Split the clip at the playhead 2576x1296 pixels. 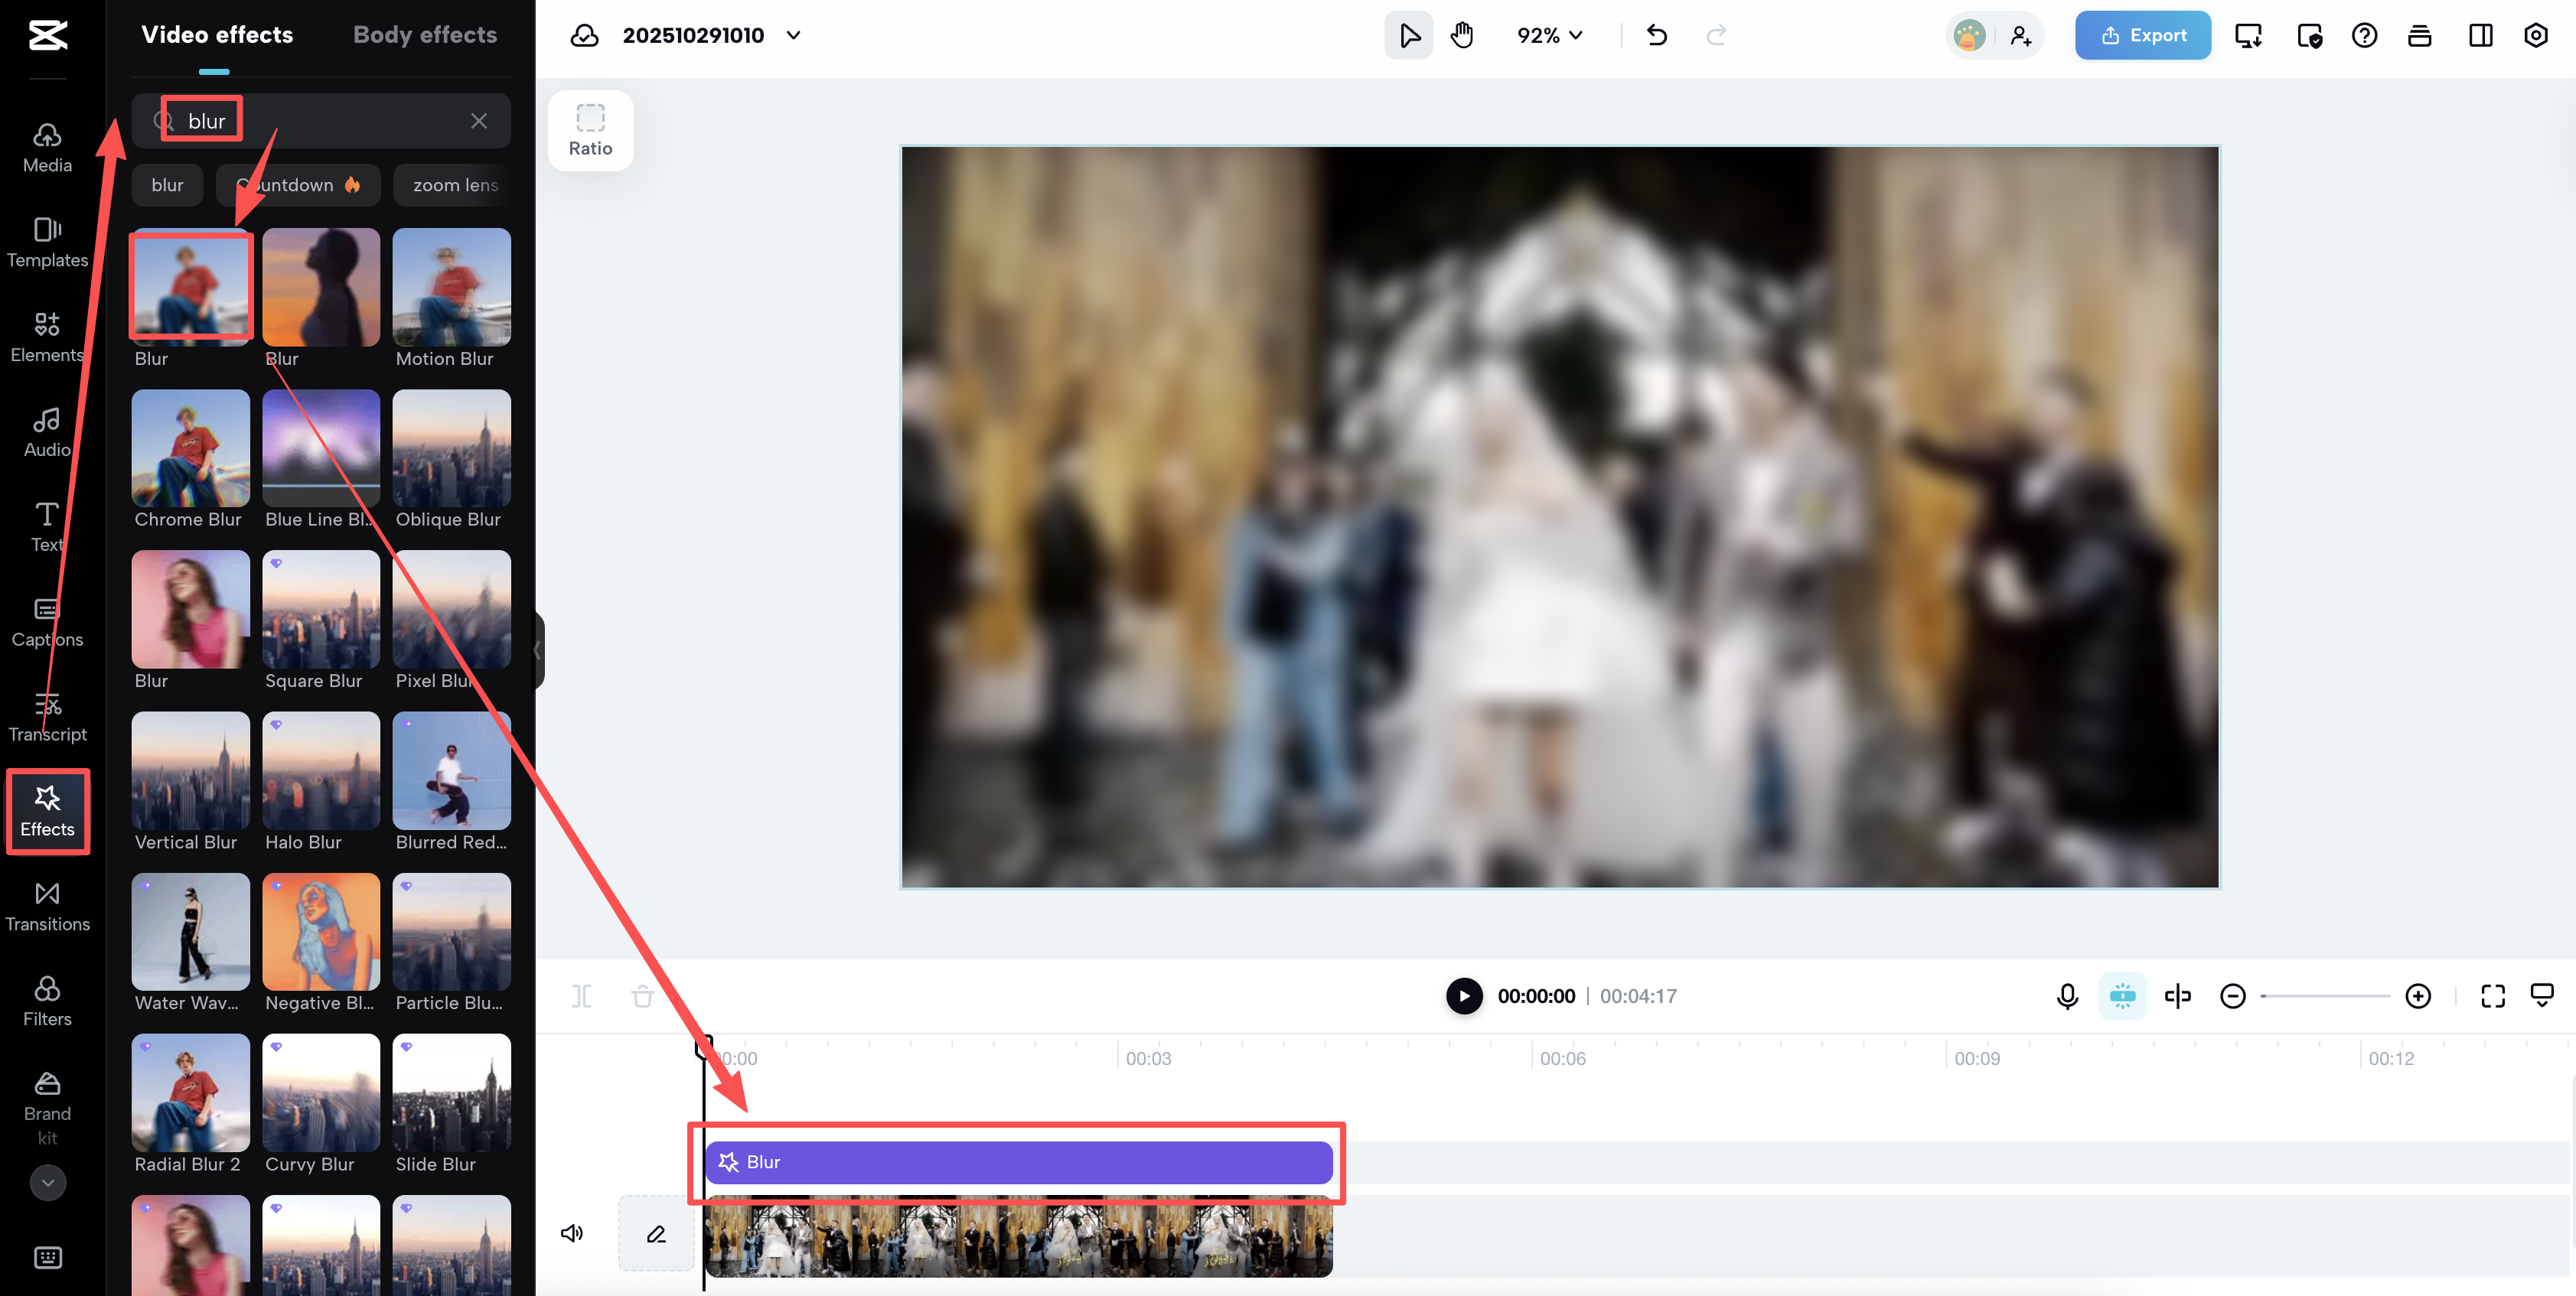point(580,995)
